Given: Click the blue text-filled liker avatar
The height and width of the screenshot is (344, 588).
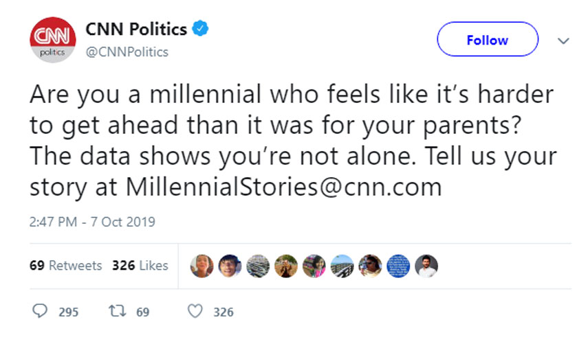Looking at the screenshot, I should coord(399,266).
